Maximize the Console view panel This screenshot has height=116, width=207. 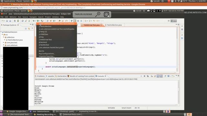tap(179, 76)
